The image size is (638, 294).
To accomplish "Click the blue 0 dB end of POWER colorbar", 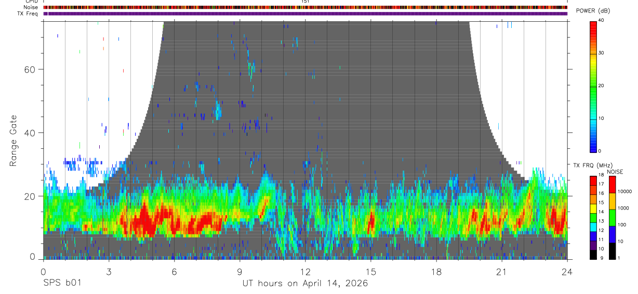I will pyautogui.click(x=593, y=148).
